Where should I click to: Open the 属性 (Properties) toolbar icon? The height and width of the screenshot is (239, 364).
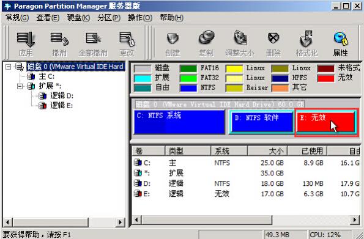pos(341,39)
